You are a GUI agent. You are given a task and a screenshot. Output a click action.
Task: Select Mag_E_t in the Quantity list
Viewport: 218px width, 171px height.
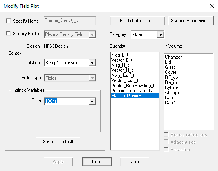(x=135, y=55)
